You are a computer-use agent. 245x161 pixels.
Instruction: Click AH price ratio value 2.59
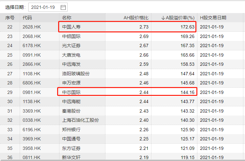click(x=144, y=64)
